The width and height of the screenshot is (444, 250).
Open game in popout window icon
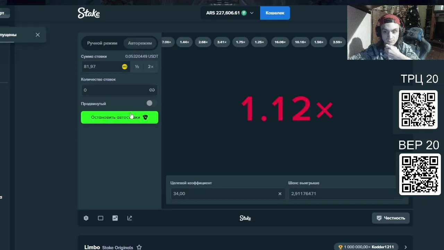(130, 218)
